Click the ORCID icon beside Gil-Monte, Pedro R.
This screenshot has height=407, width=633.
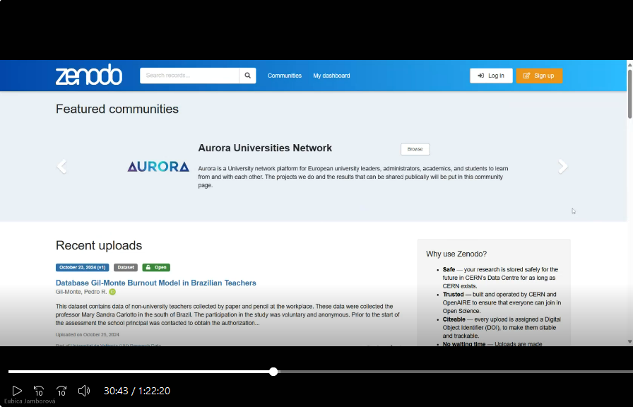pyautogui.click(x=112, y=292)
